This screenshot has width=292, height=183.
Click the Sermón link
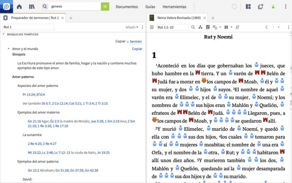click(x=136, y=41)
